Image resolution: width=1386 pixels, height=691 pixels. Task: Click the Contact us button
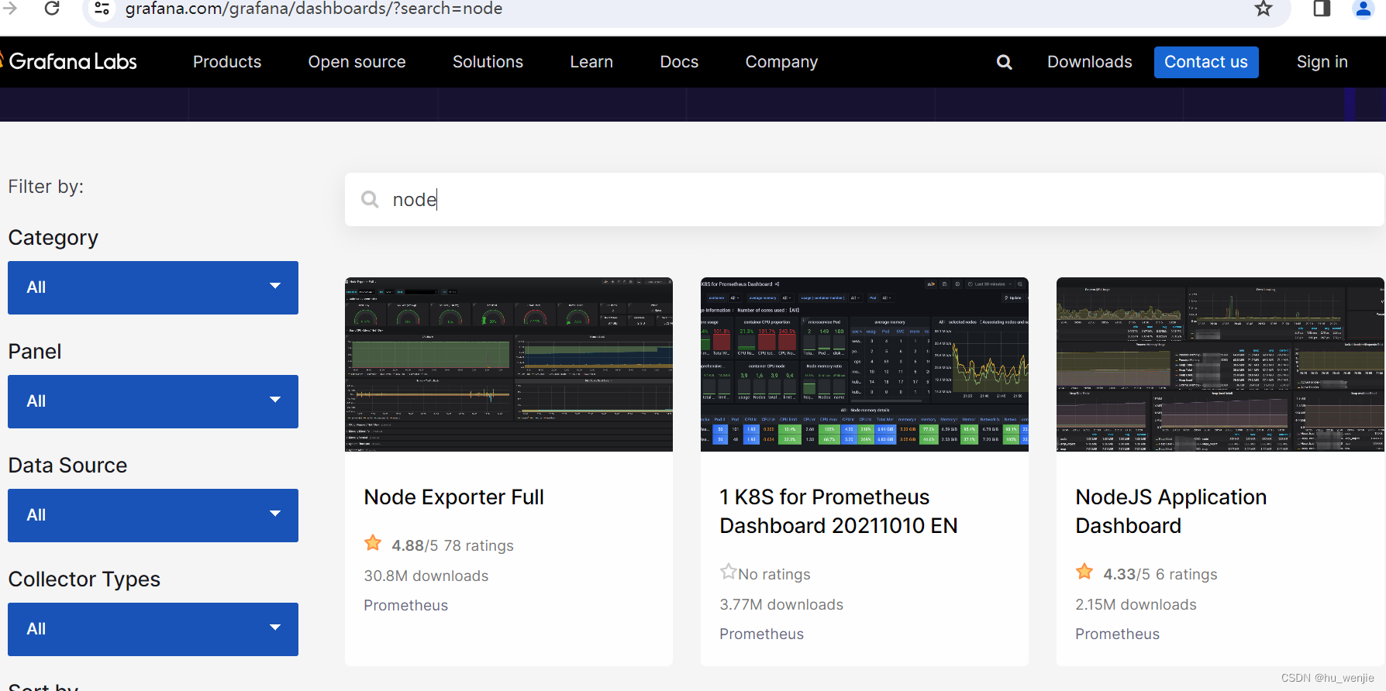1206,62
